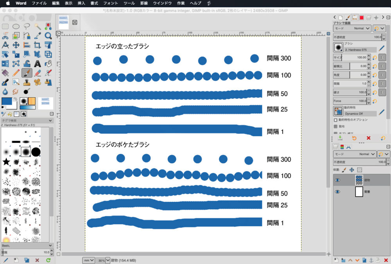
Task: Open the フォント menu in the menu bar
Action: (x=110, y=3)
